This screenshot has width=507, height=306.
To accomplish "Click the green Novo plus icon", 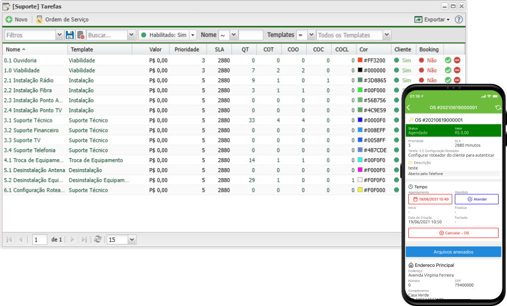I will [9, 19].
